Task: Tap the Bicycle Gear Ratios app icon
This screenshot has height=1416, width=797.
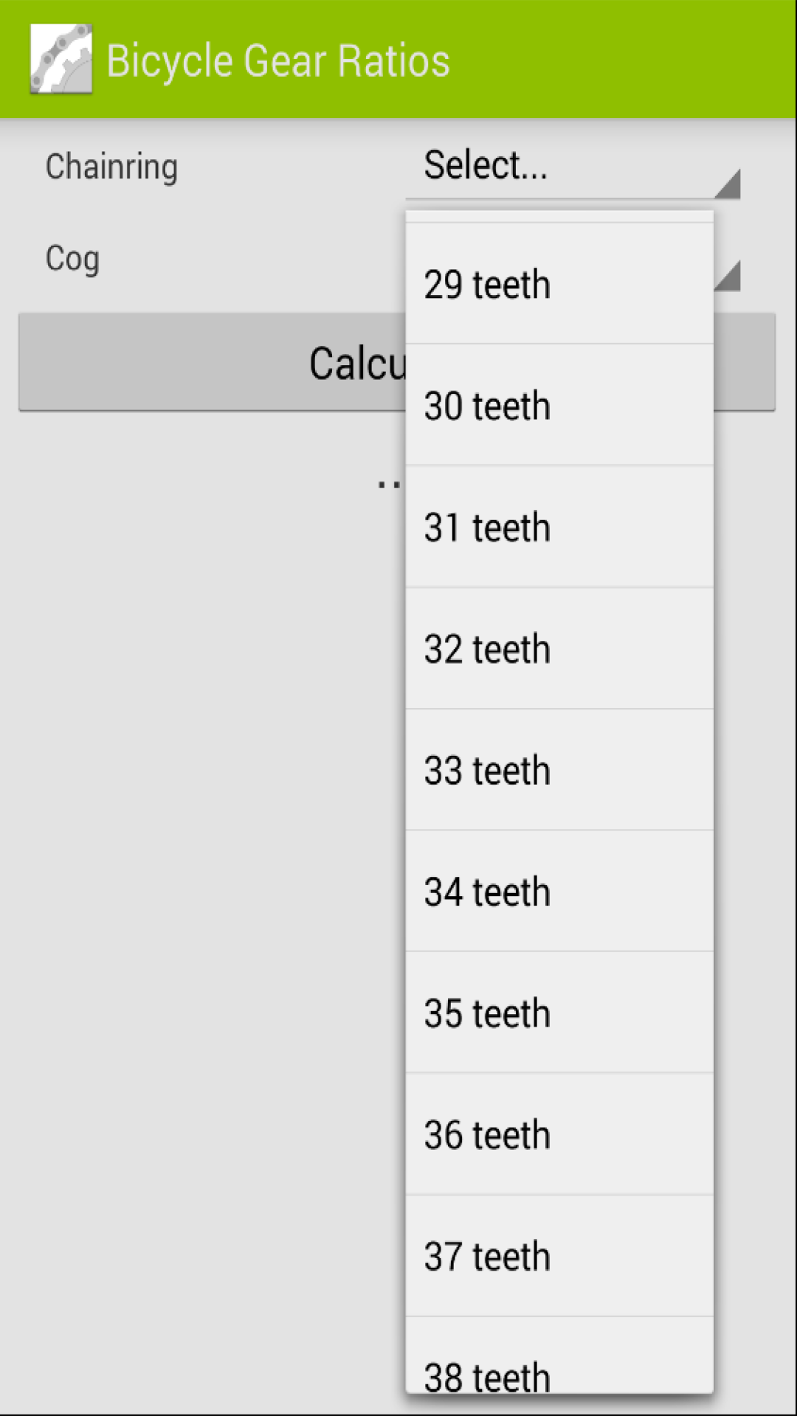Action: point(61,60)
